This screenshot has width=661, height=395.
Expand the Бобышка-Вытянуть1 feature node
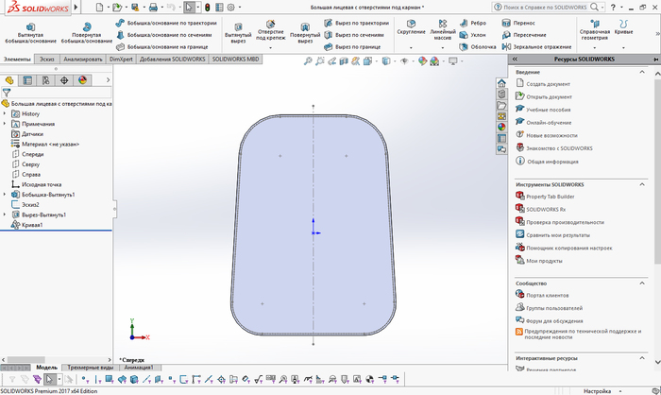point(5,195)
